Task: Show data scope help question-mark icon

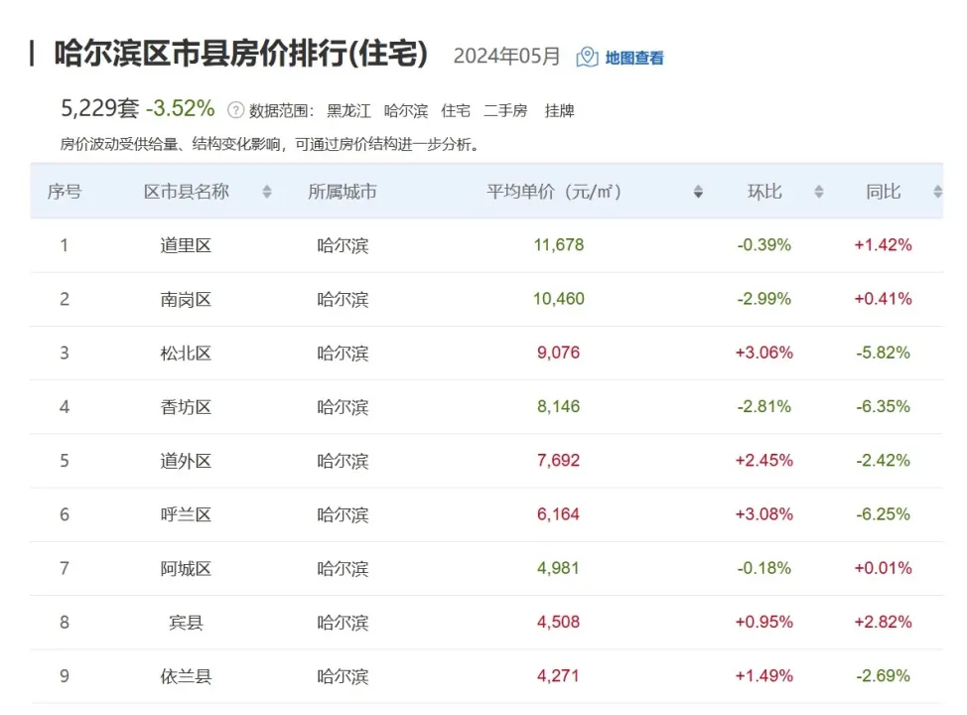Action: click(x=235, y=110)
